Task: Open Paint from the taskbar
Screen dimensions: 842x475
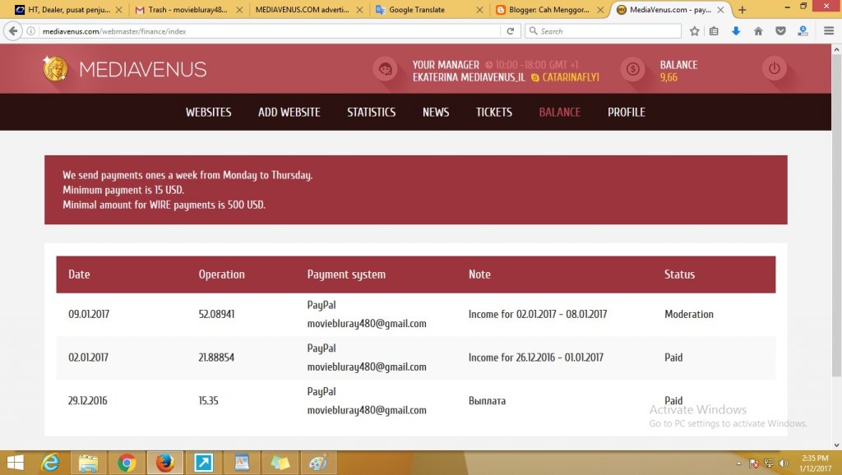Action: (x=318, y=463)
